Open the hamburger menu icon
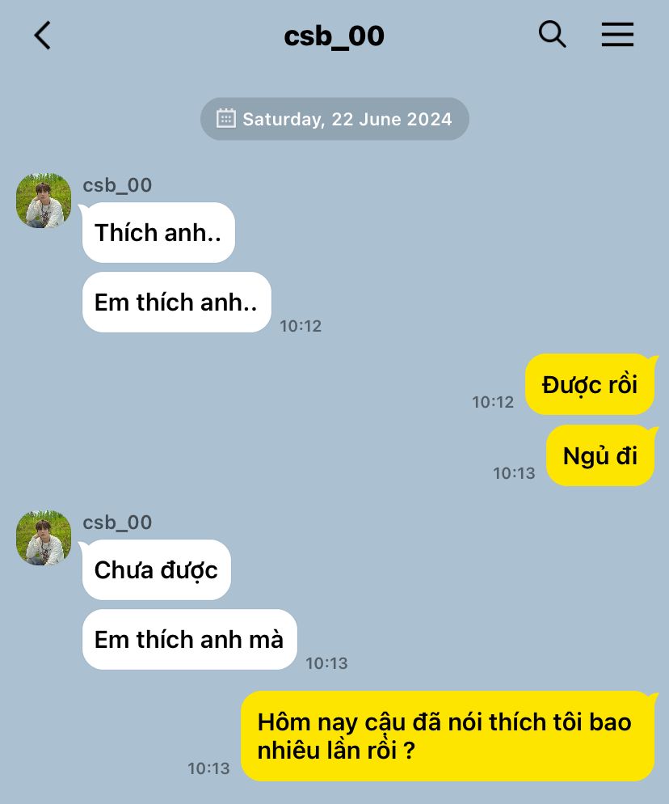This screenshot has height=804, width=669. pos(617,34)
